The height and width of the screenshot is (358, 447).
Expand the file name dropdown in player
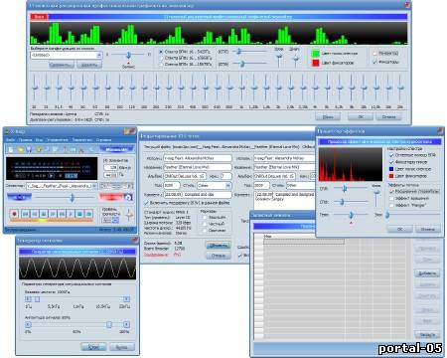tap(94, 186)
